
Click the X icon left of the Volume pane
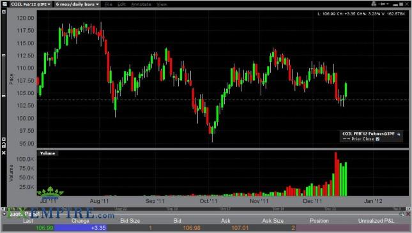[4, 153]
